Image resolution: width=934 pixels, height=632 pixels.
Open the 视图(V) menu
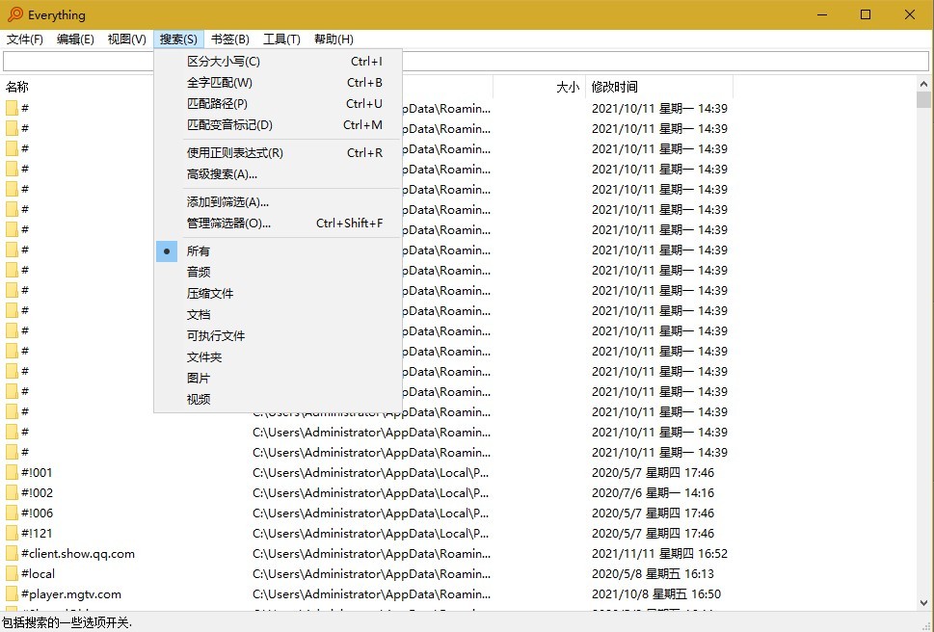(x=127, y=39)
